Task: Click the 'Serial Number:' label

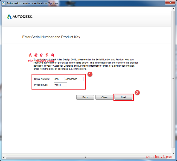Action: pyautogui.click(x=42, y=79)
